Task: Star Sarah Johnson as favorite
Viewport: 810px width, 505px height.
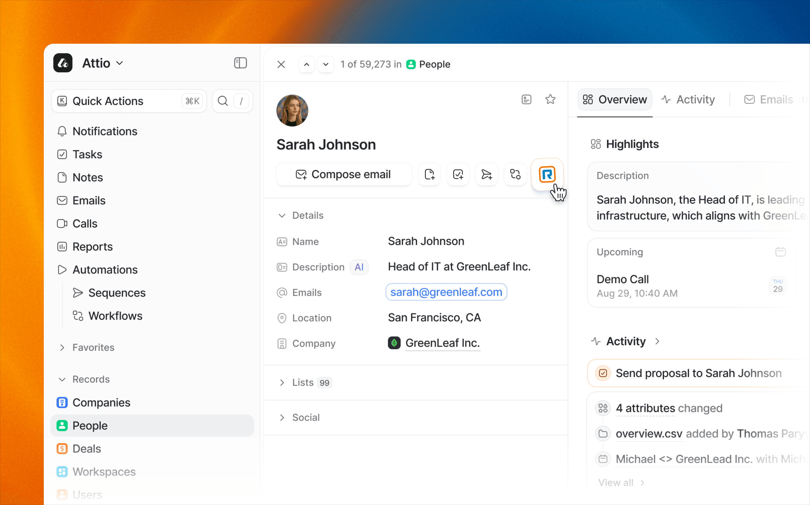Action: [550, 99]
